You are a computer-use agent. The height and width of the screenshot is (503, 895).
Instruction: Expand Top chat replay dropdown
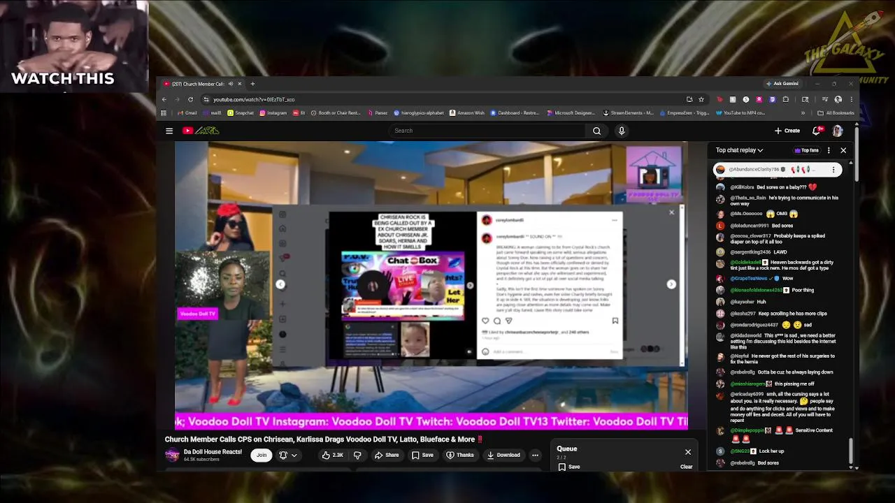(x=740, y=150)
